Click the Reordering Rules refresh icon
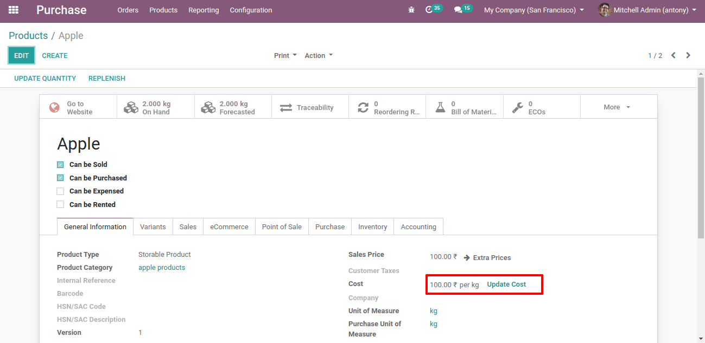The image size is (705, 343). point(363,108)
